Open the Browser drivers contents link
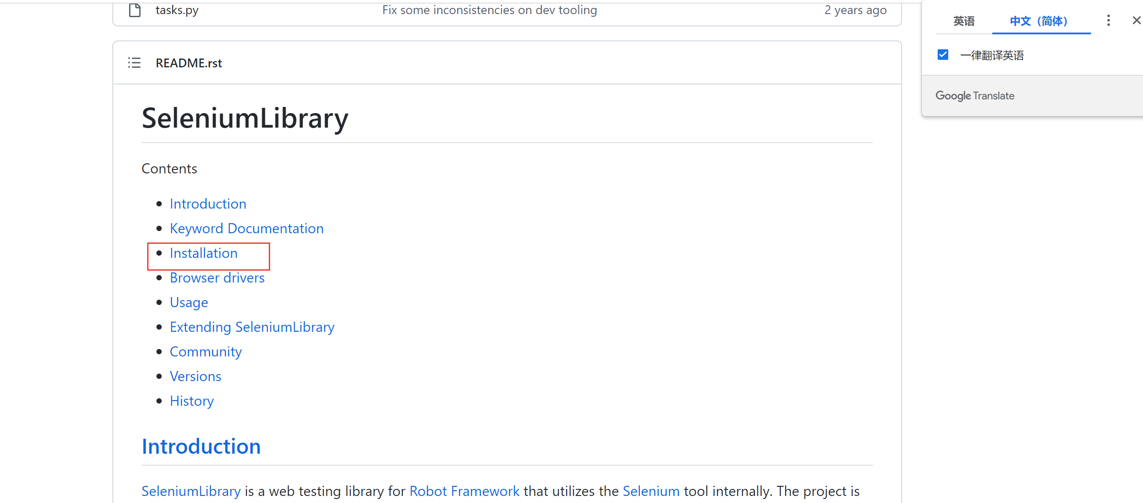 point(217,278)
